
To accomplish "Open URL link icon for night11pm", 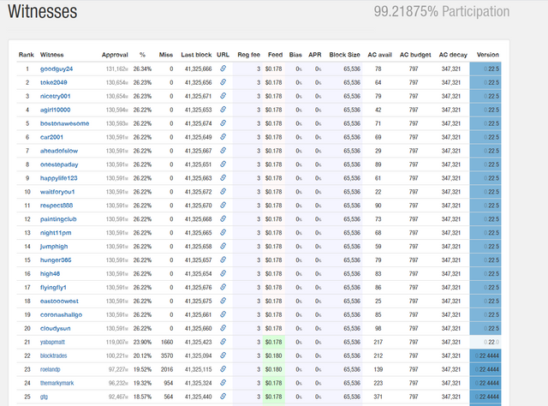I will [223, 232].
